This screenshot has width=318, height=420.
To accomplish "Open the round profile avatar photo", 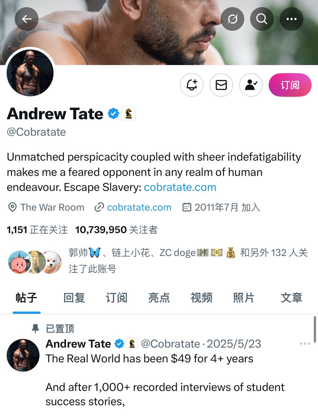I will (x=30, y=72).
